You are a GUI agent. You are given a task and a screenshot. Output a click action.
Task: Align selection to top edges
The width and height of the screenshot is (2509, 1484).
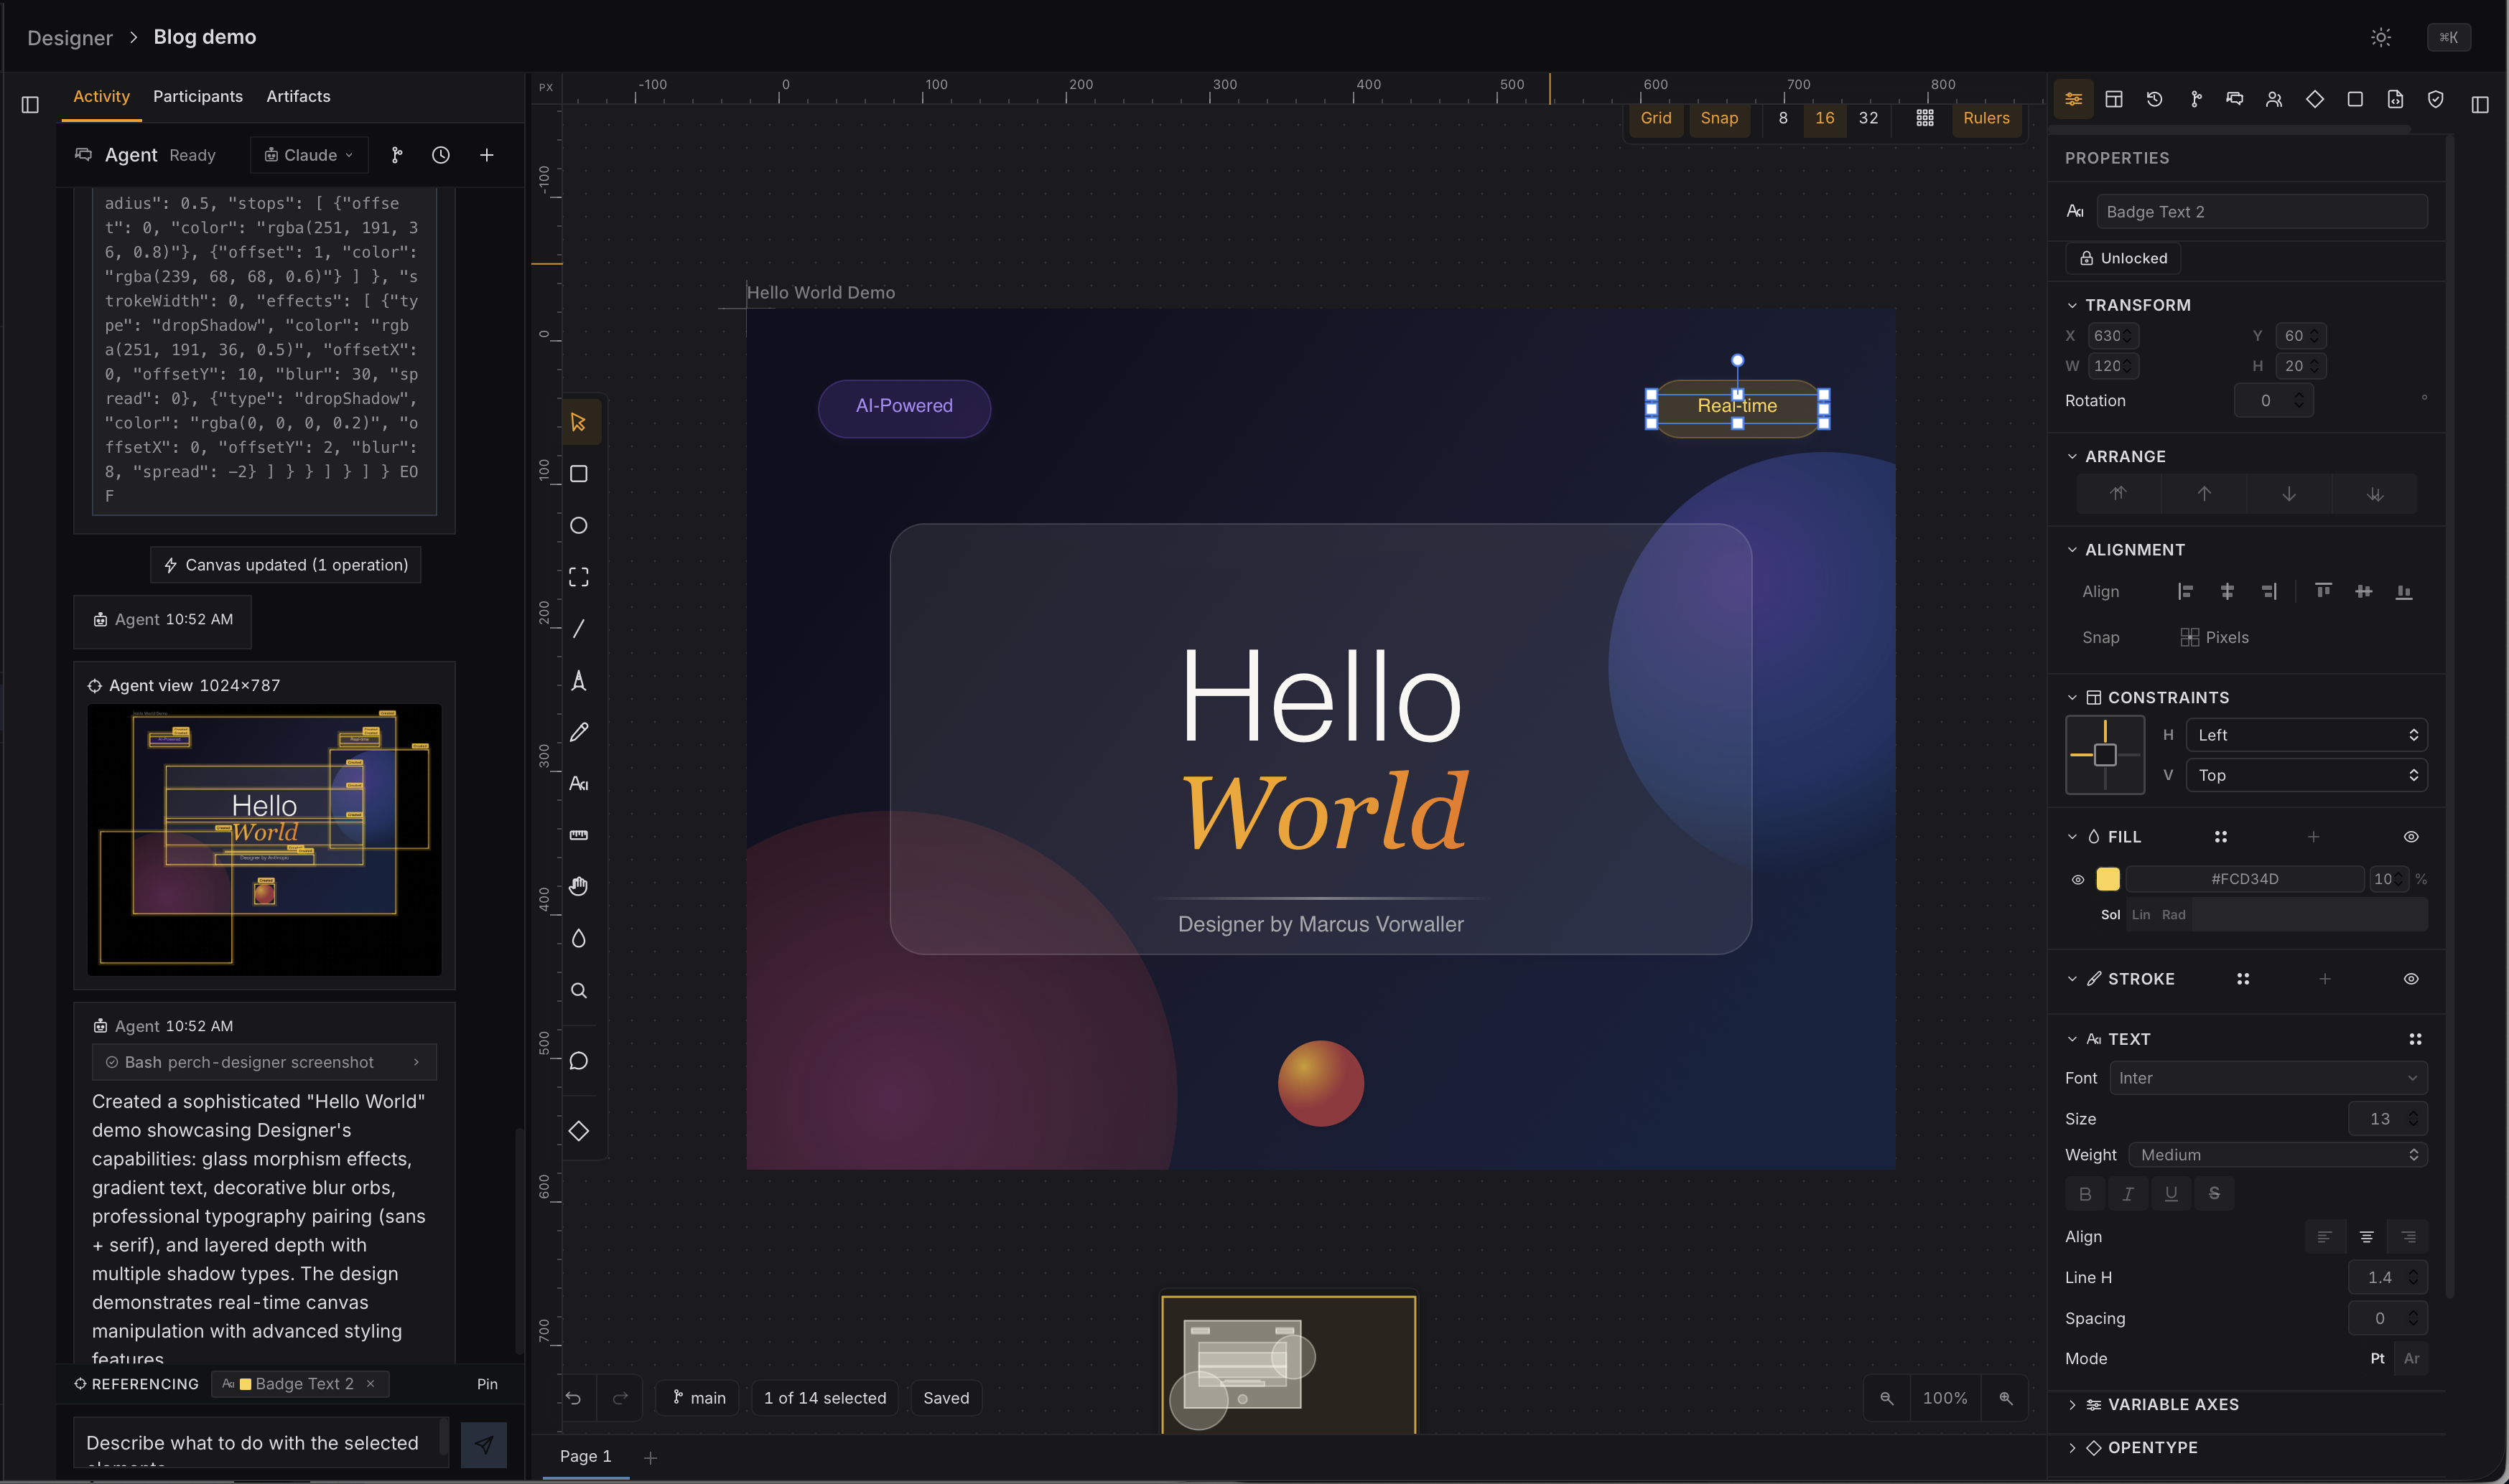2323,592
